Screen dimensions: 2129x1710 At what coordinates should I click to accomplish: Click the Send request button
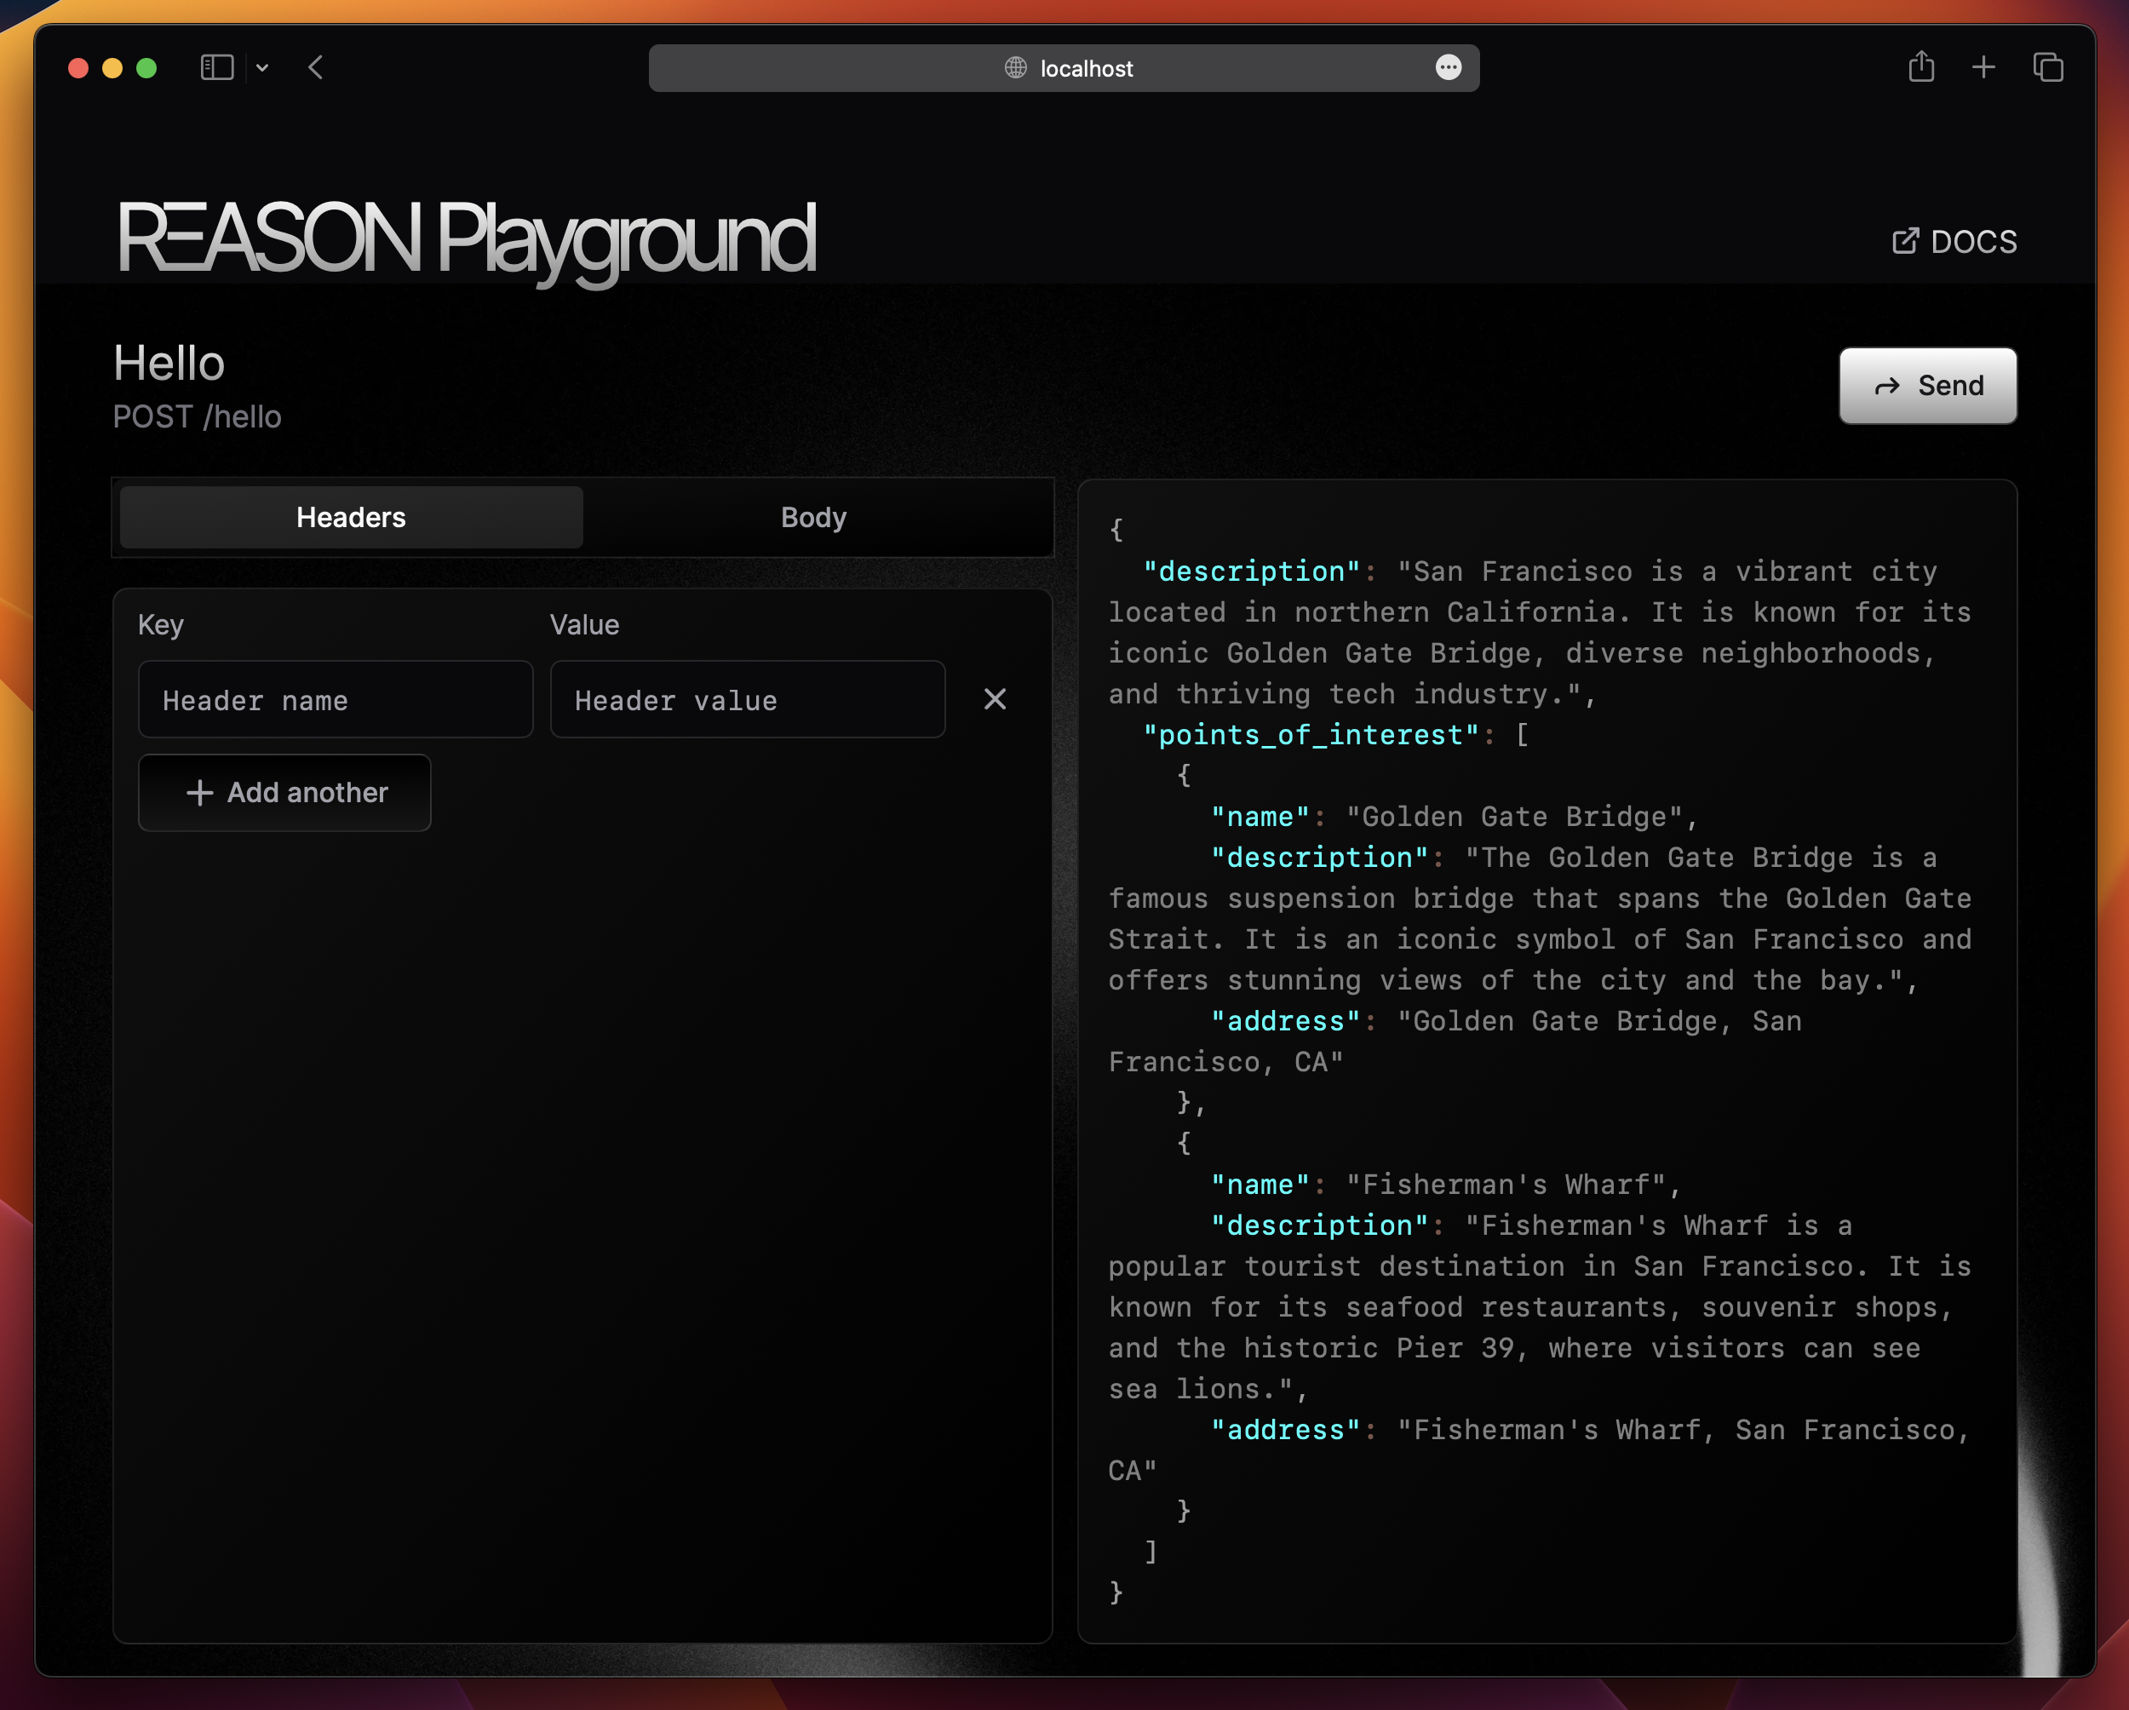(1926, 385)
